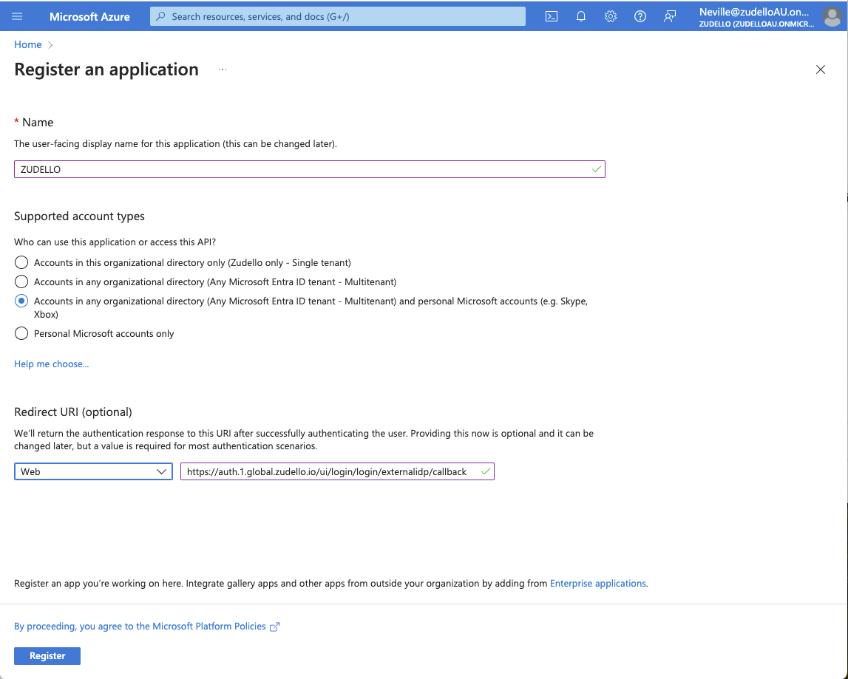Screen dimensions: 848x679
Task: Open the Azure portal hamburger menu
Action: (17, 16)
